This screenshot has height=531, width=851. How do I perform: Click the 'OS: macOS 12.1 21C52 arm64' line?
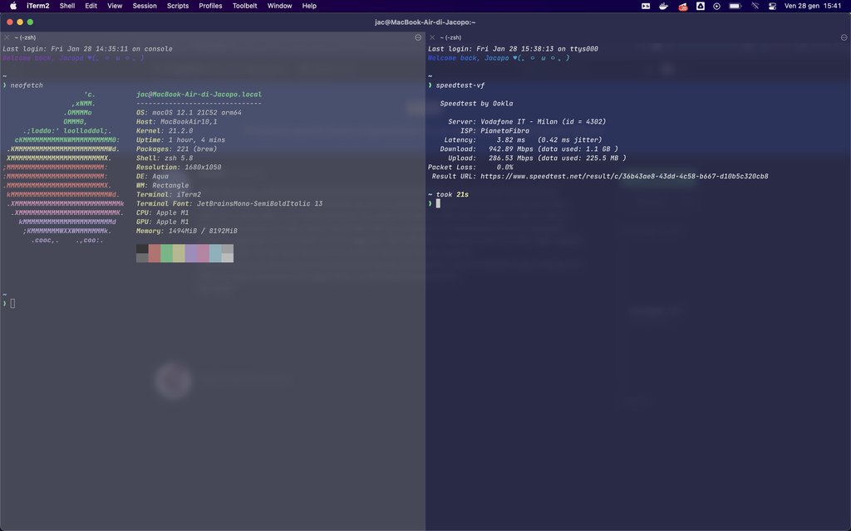click(x=189, y=113)
